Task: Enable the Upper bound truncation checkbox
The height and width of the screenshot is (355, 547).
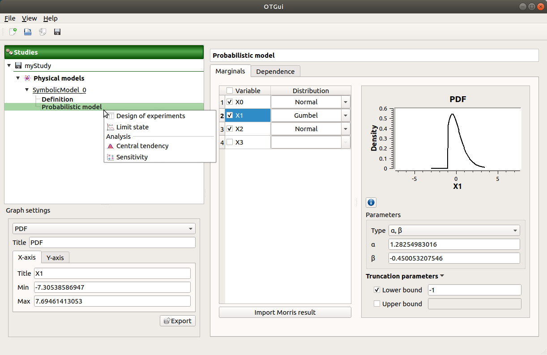Action: pos(377,304)
